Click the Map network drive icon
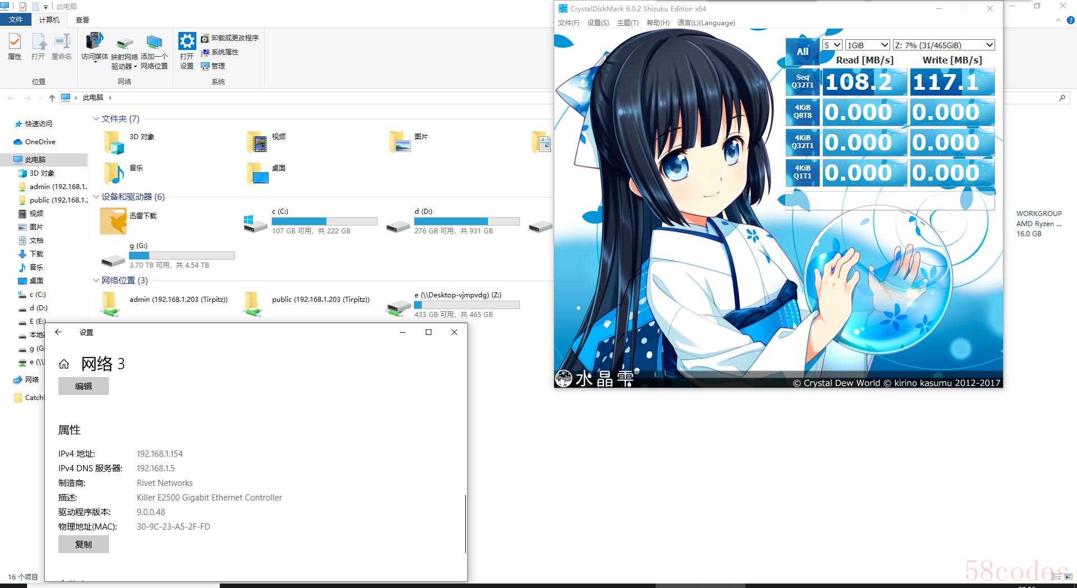This screenshot has height=588, width=1077. click(x=124, y=44)
